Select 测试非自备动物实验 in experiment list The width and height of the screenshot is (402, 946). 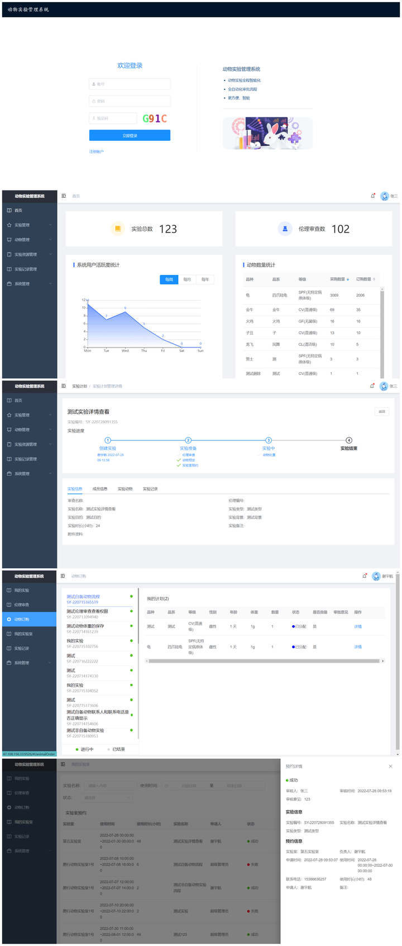click(99, 733)
